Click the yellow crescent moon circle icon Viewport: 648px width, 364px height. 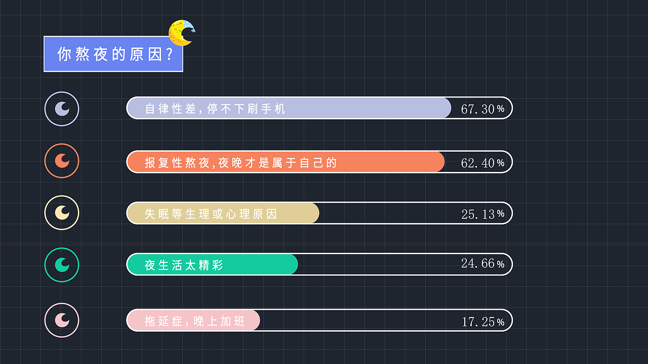(x=62, y=213)
